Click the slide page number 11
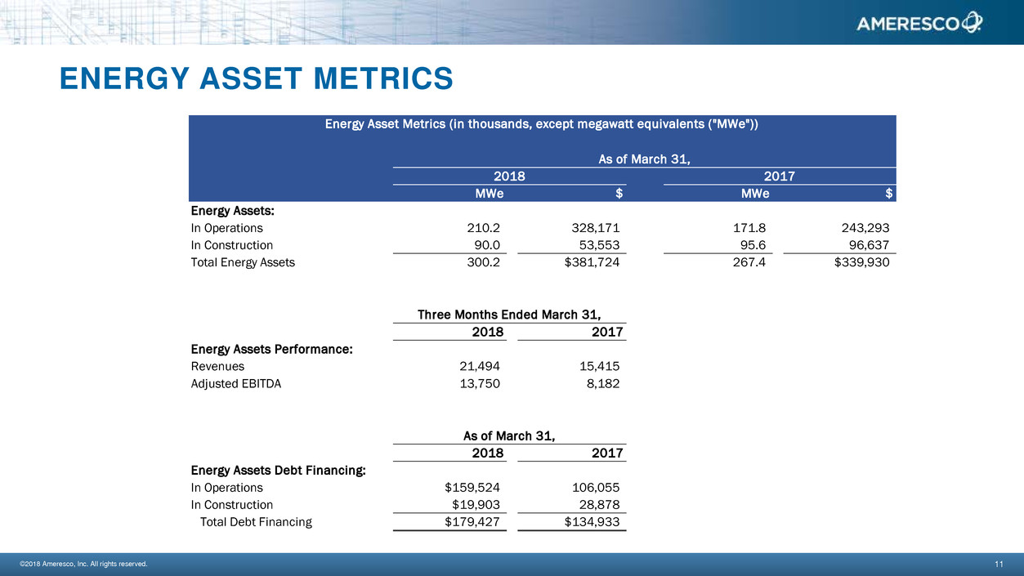1024x576 pixels. point(999,564)
